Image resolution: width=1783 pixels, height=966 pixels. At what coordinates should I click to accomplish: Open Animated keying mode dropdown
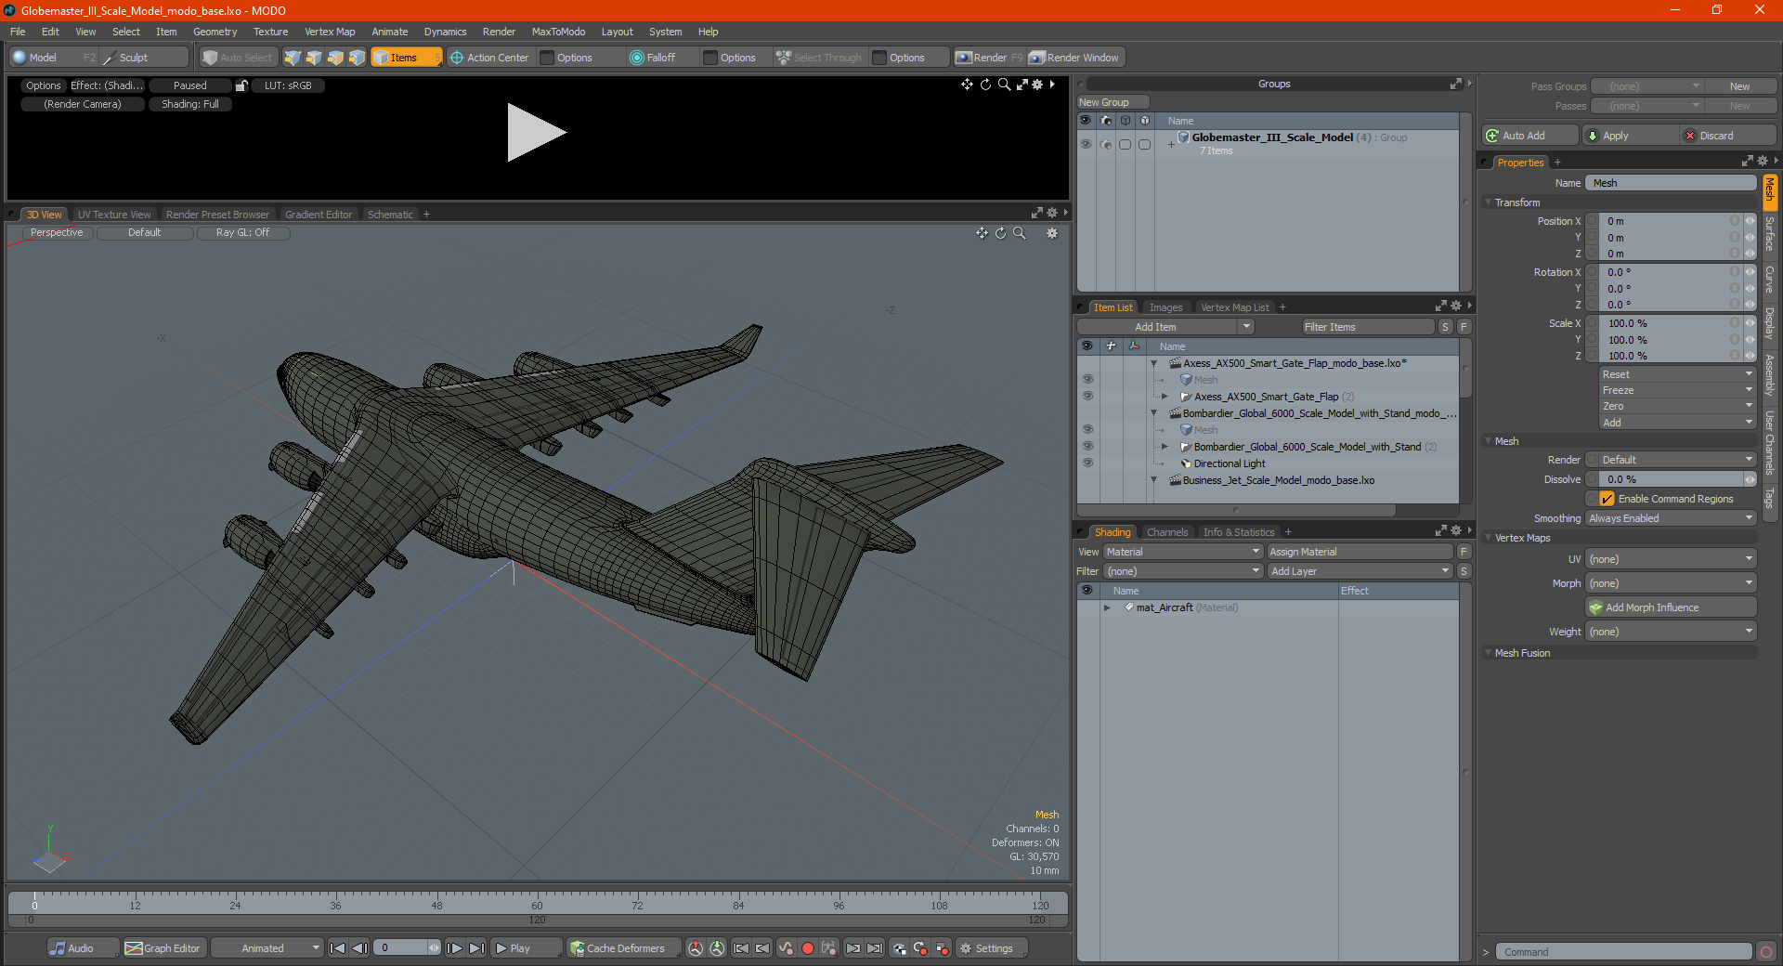pos(267,948)
